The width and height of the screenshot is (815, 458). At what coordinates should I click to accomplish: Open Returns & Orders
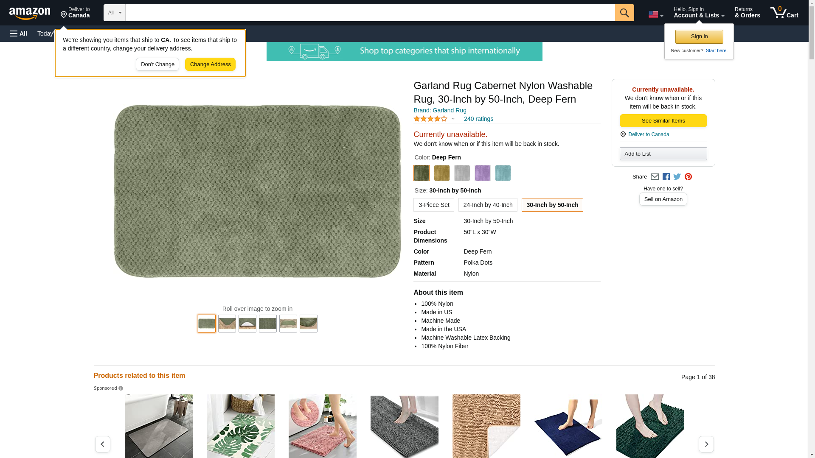point(747,13)
